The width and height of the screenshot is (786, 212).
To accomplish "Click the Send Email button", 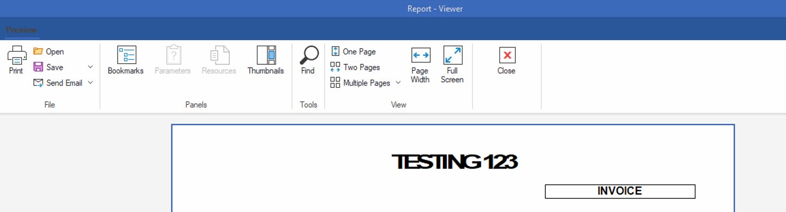I will tap(57, 83).
